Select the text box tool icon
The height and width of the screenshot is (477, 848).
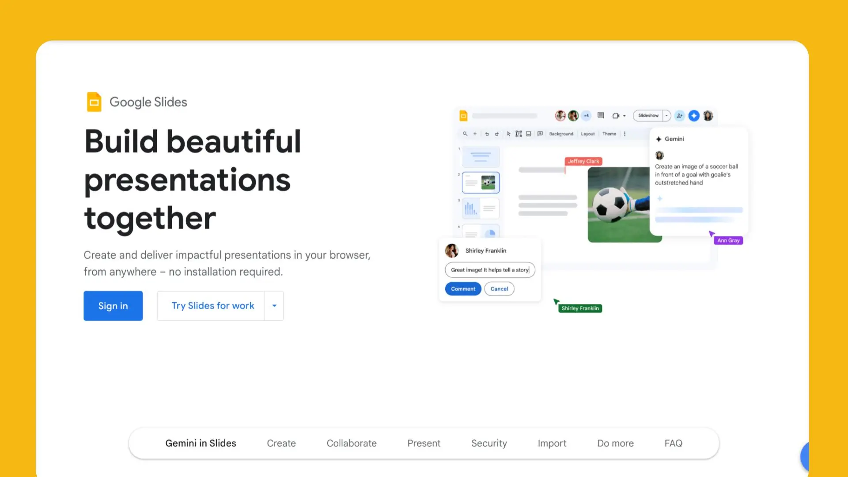519,134
